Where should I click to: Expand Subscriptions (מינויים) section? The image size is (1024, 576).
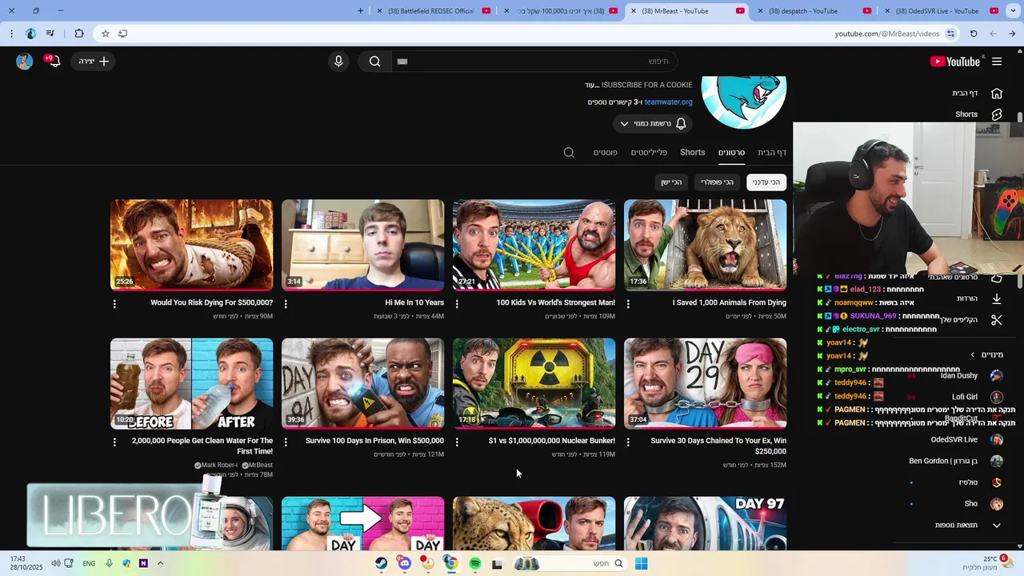(x=986, y=354)
